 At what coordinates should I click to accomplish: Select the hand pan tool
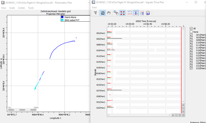click(x=109, y=13)
